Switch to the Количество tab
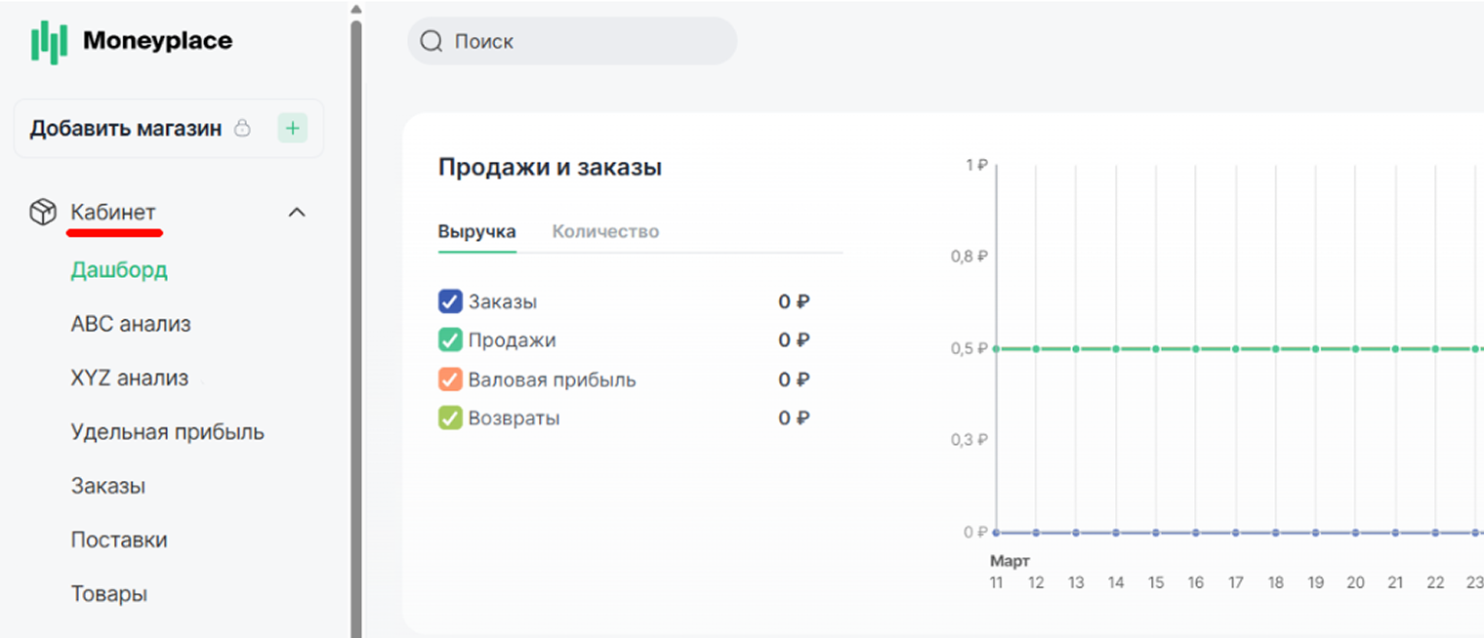The image size is (1484, 638). tap(605, 232)
